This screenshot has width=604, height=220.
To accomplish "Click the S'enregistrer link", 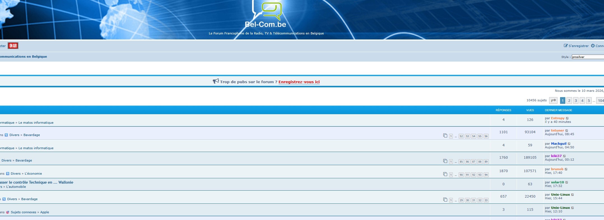I will coord(579,46).
